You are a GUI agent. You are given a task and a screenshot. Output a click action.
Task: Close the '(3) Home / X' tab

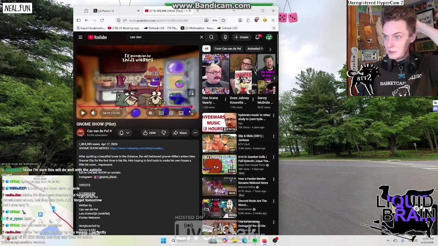coord(138,11)
